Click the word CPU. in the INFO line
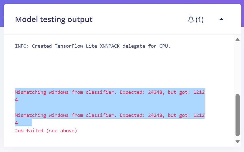The height and width of the screenshot is (152, 244). tap(165, 46)
